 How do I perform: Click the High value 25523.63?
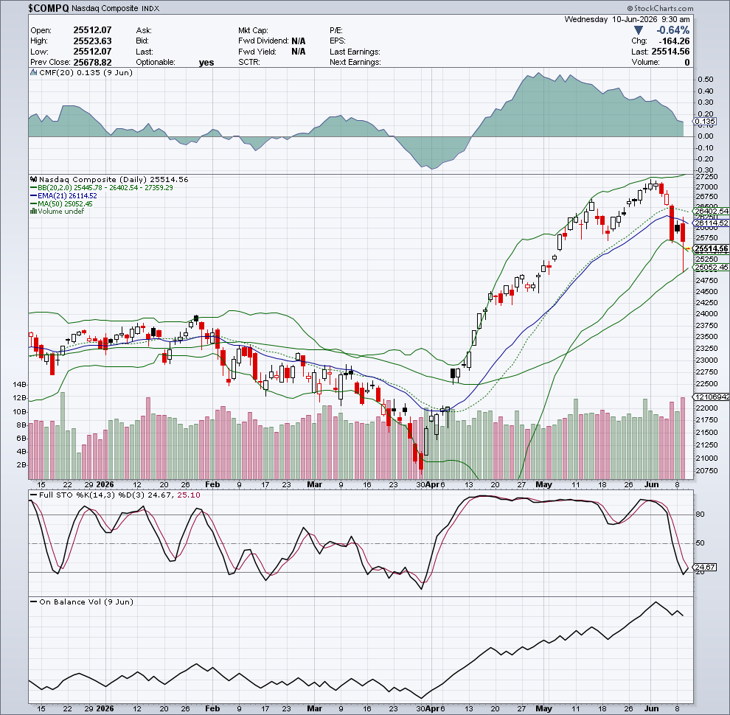(x=92, y=41)
